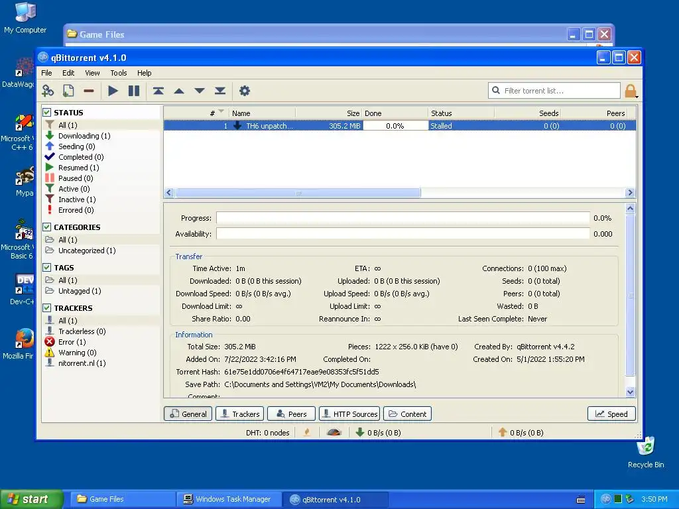The width and height of the screenshot is (679, 509).
Task: Click the download speed status entry
Action: coord(378,432)
